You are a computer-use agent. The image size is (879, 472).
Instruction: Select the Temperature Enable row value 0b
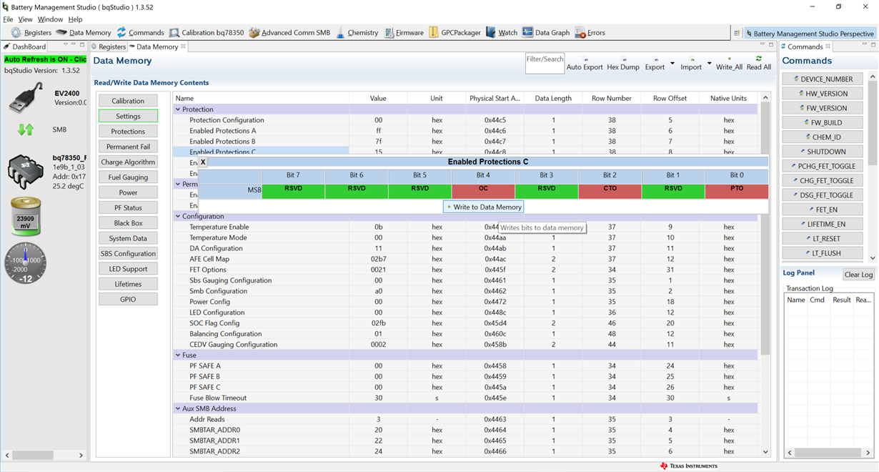tap(378, 227)
